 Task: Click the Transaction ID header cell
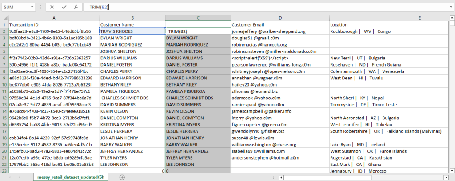click(54, 25)
